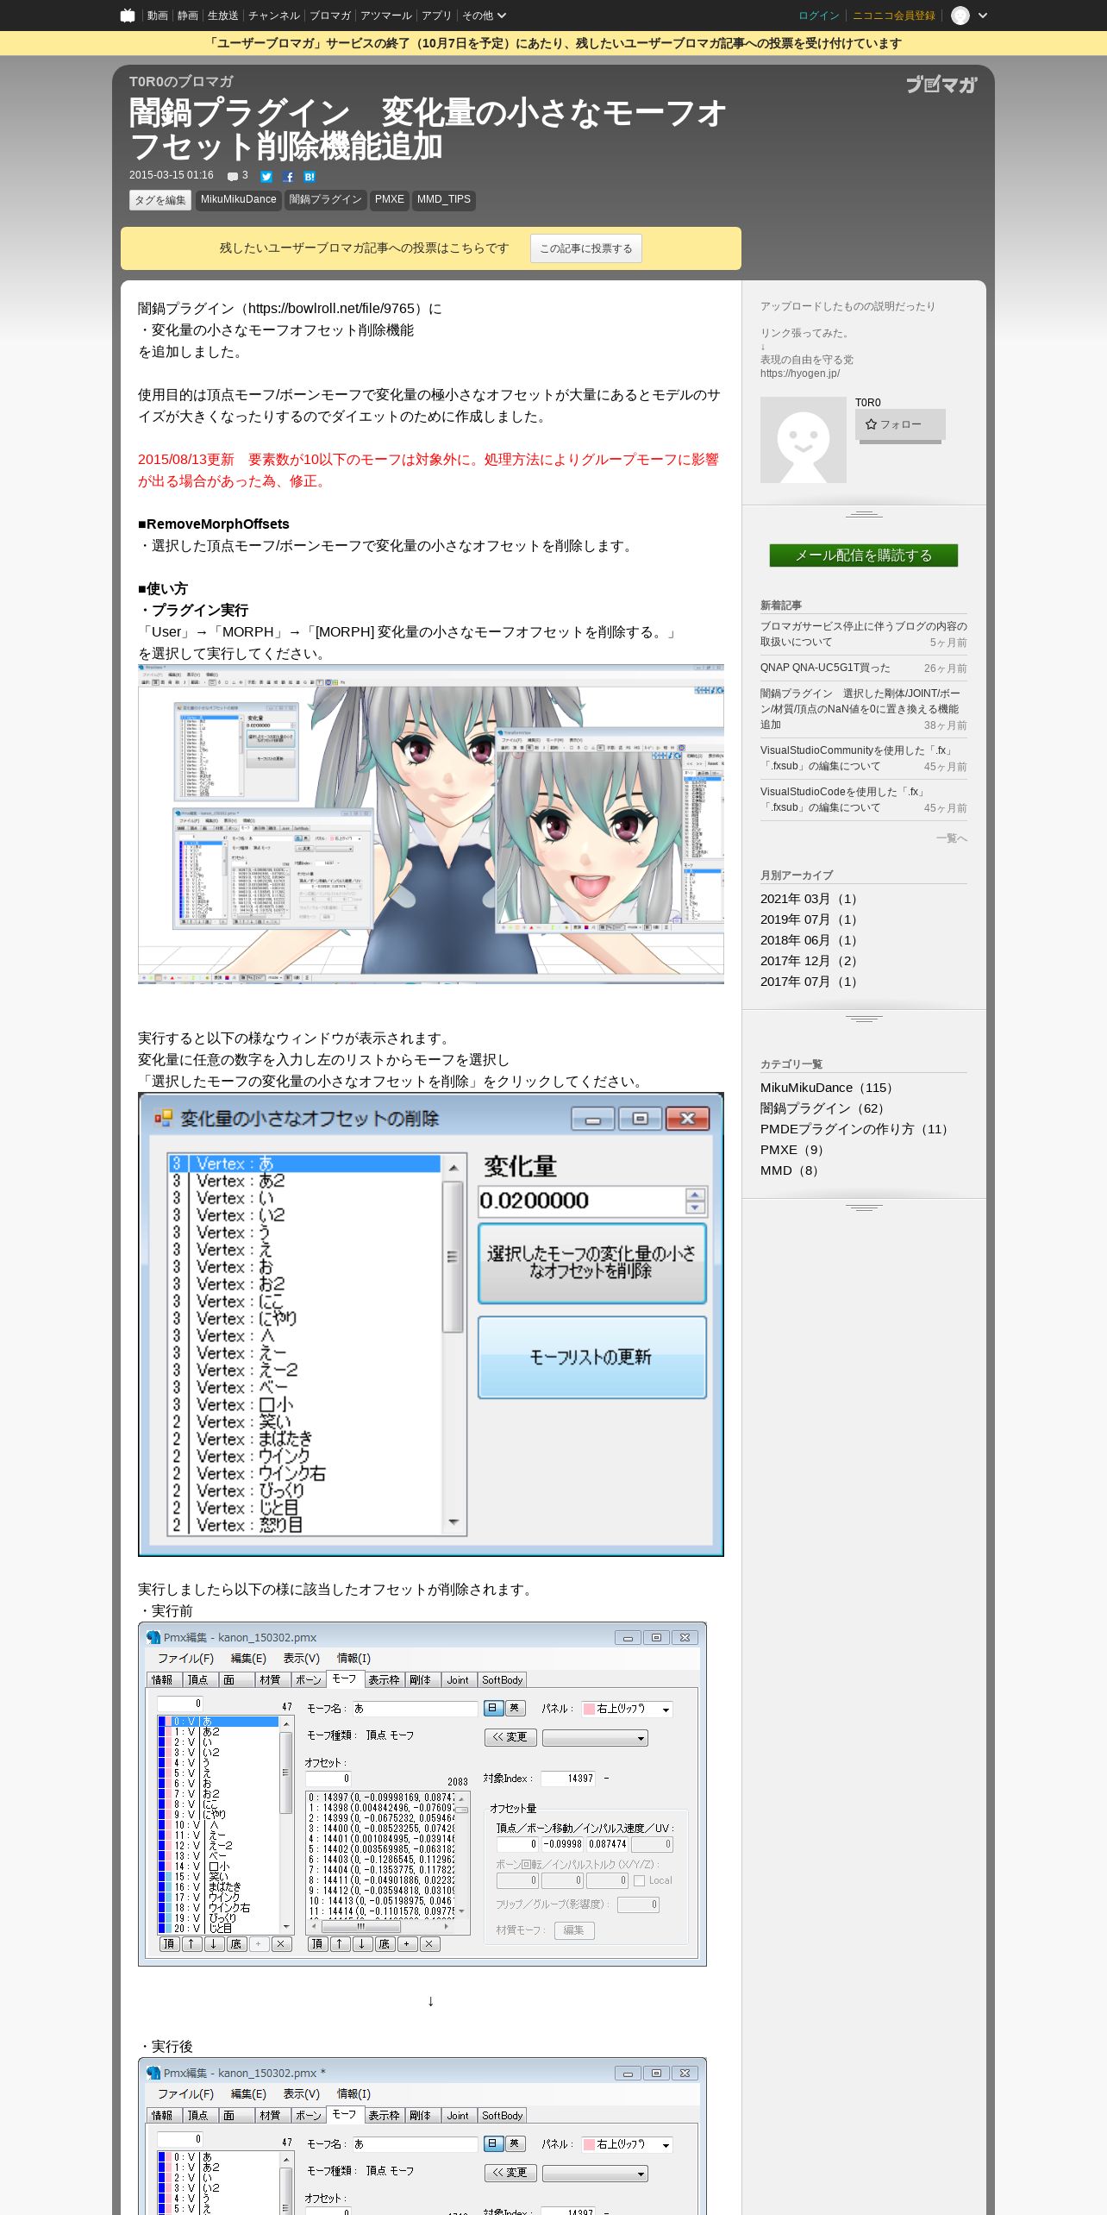Go to 静画 in the top navigation
This screenshot has width=1107, height=2215.
coord(187,16)
